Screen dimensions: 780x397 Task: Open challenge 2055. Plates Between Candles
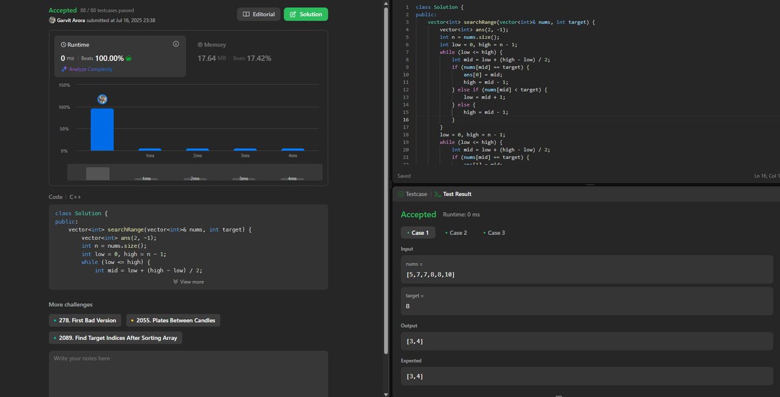pos(173,320)
